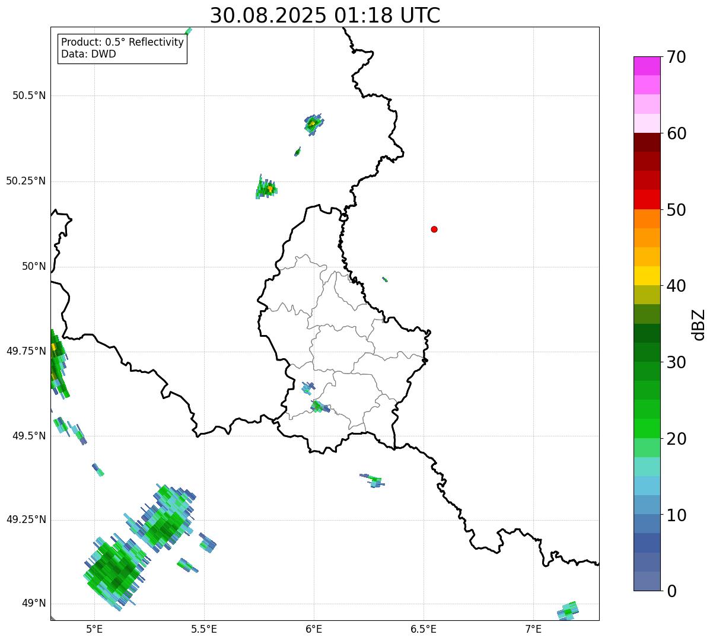The image size is (713, 641).
Task: Click the 5.5°E longitude label
Action: pyautogui.click(x=204, y=629)
